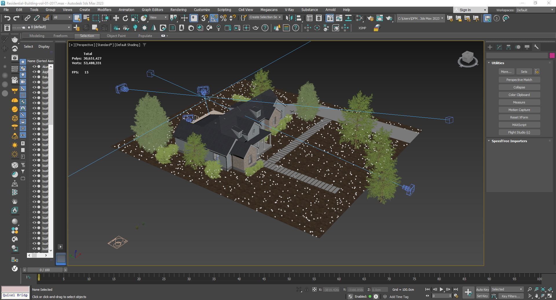Toggle Angle Snap in toolbar
This screenshot has height=300, width=556.
214,18
